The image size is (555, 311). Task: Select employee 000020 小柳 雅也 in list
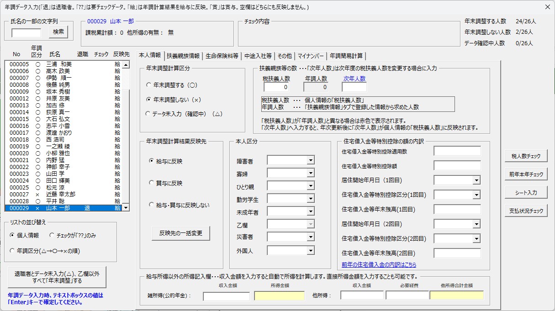55,153
